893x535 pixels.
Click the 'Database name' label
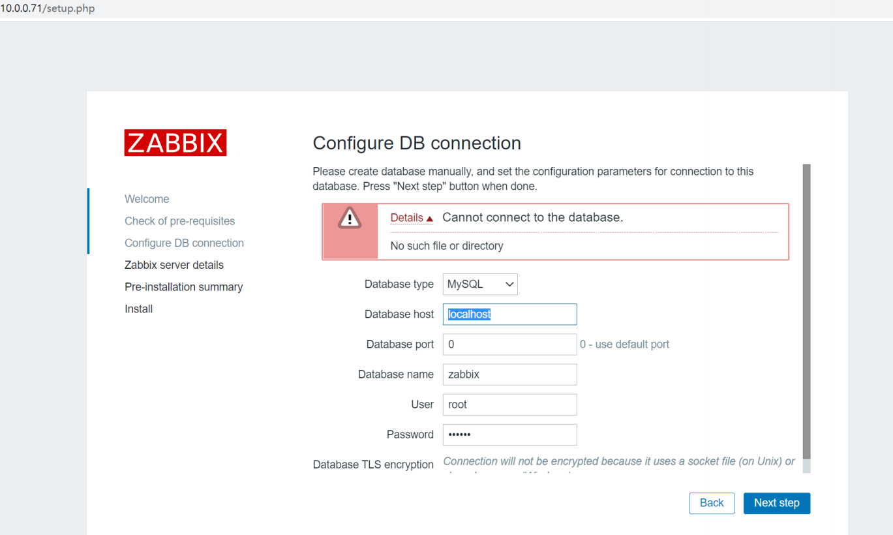pos(396,374)
